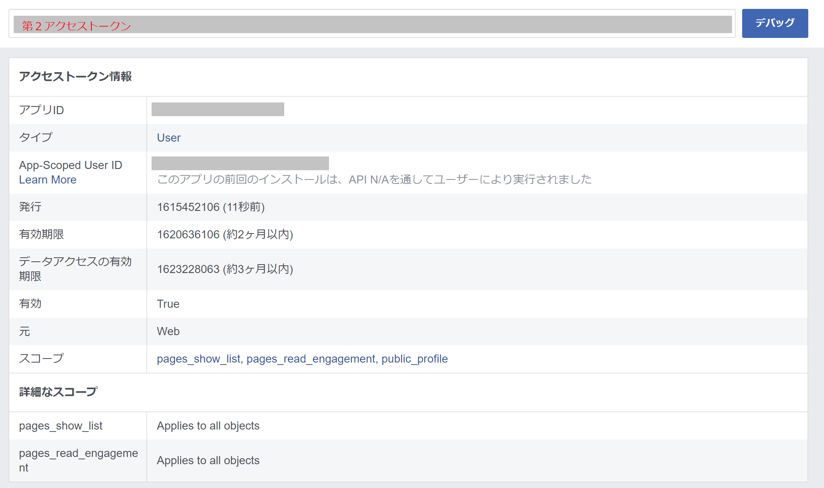The image size is (824, 488).
Task: Click pages_read_engagement in detailed scopes table
Action: click(79, 461)
